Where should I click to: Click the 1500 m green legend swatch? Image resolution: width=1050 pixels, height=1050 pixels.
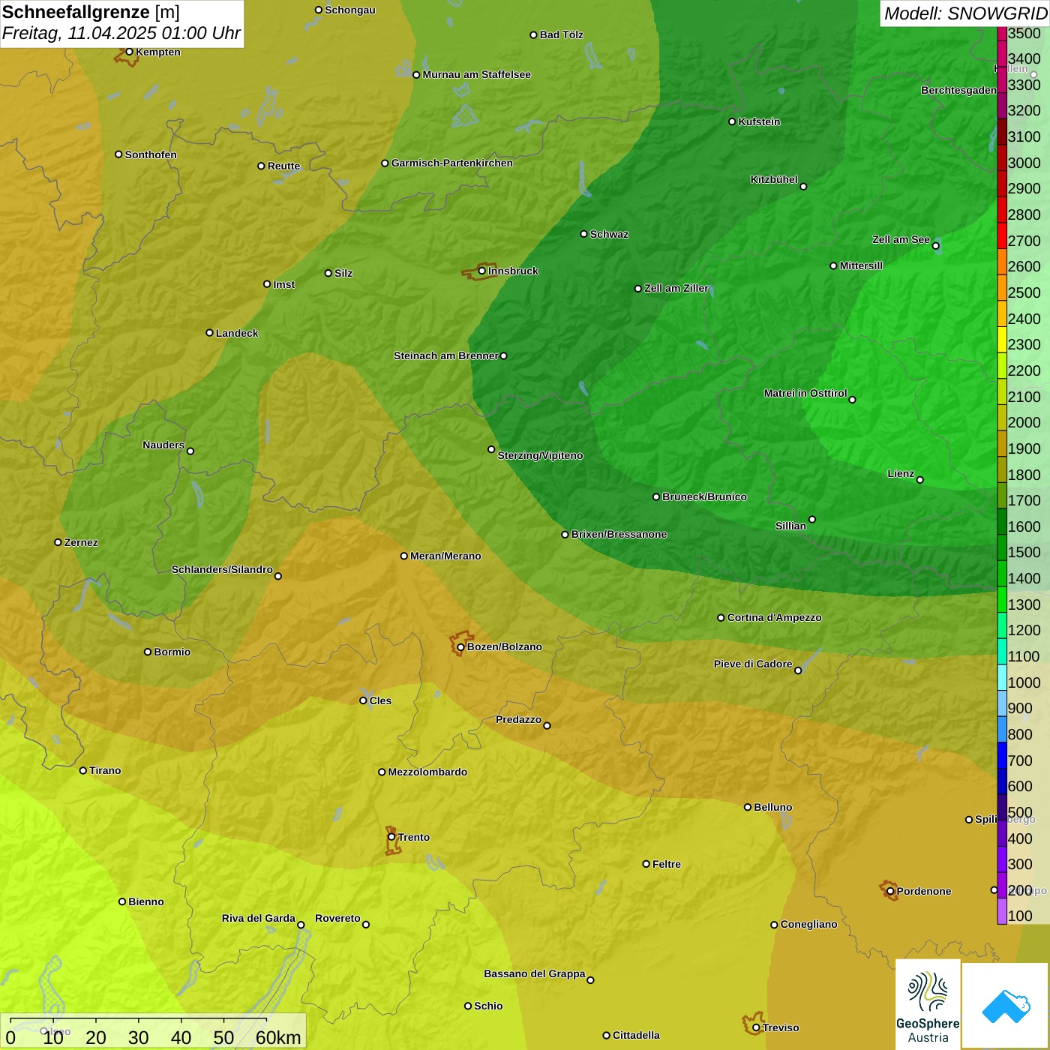[x=1001, y=547]
